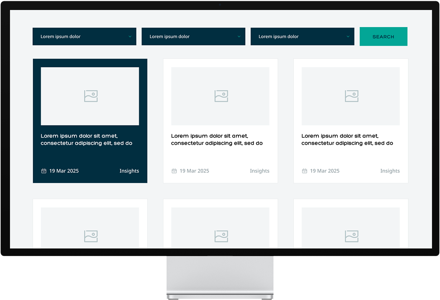
Task: Click the calendar icon in the dark highlighted card
Action: [x=44, y=171]
